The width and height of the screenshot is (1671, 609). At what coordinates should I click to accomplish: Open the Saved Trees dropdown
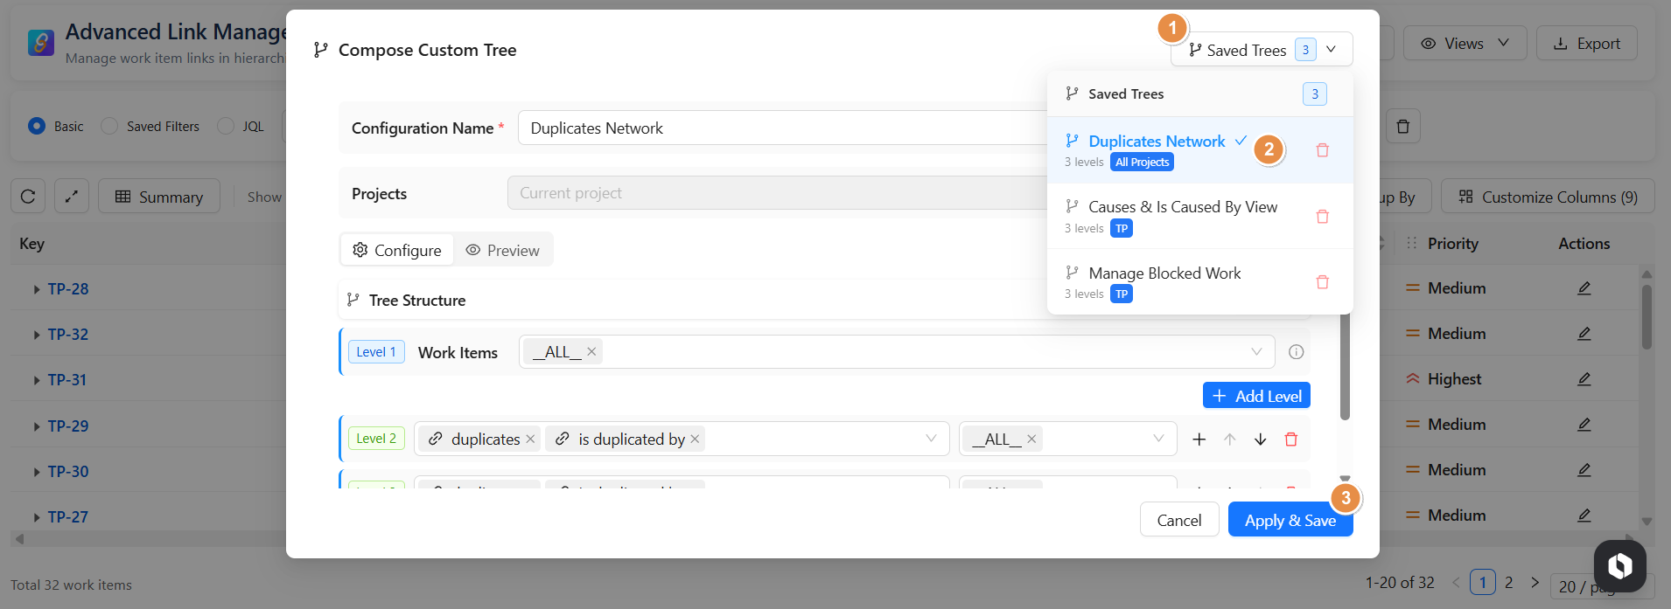(1262, 50)
